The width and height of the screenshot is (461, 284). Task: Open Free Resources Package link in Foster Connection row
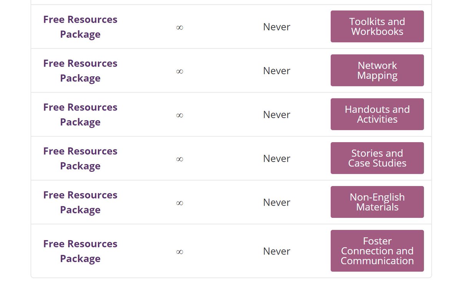[x=80, y=251]
